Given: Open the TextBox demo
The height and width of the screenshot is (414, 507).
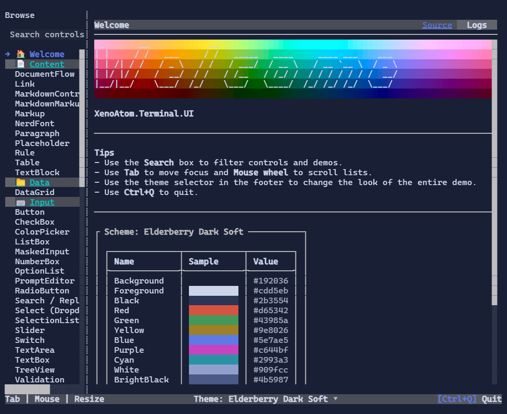Looking at the screenshot, I should tap(32, 360).
